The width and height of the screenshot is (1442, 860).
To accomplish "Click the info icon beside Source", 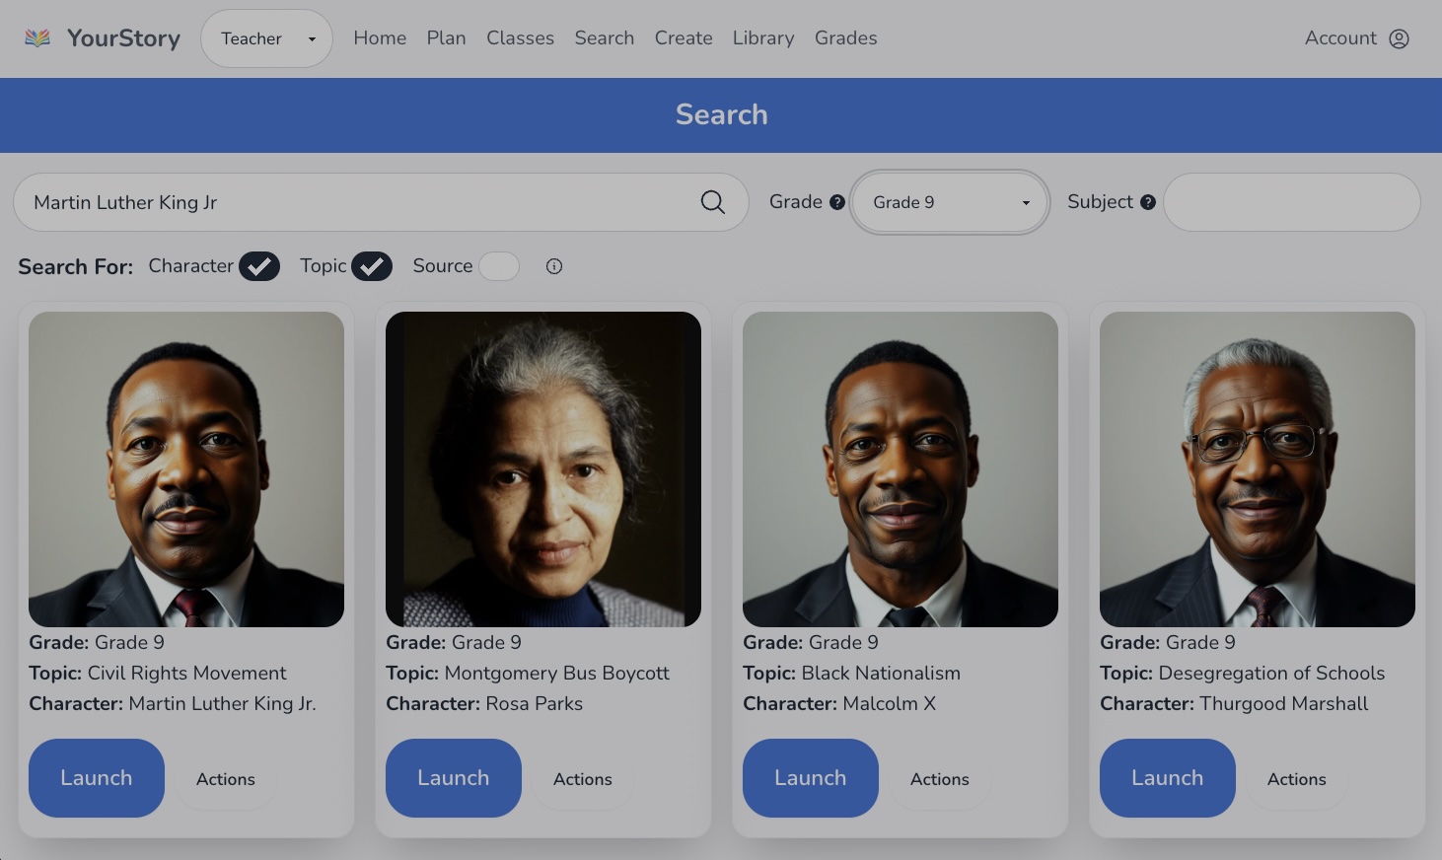I will pyautogui.click(x=554, y=266).
